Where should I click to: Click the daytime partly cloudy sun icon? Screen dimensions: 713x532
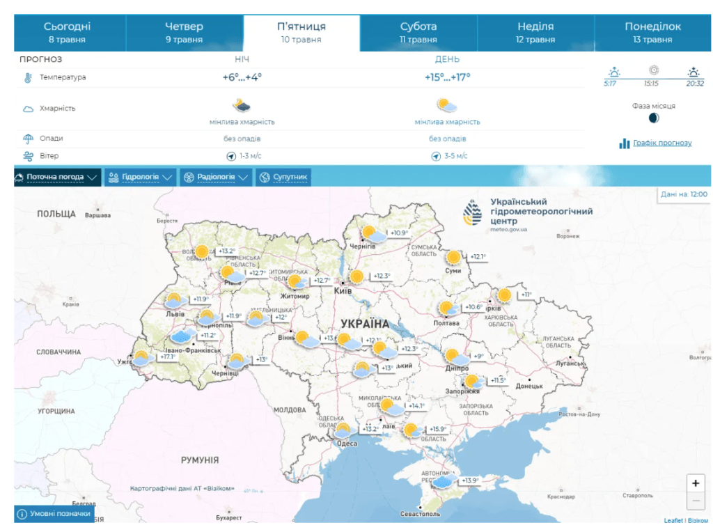tap(446, 105)
